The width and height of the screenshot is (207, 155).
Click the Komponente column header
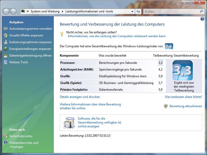[x=69, y=56]
